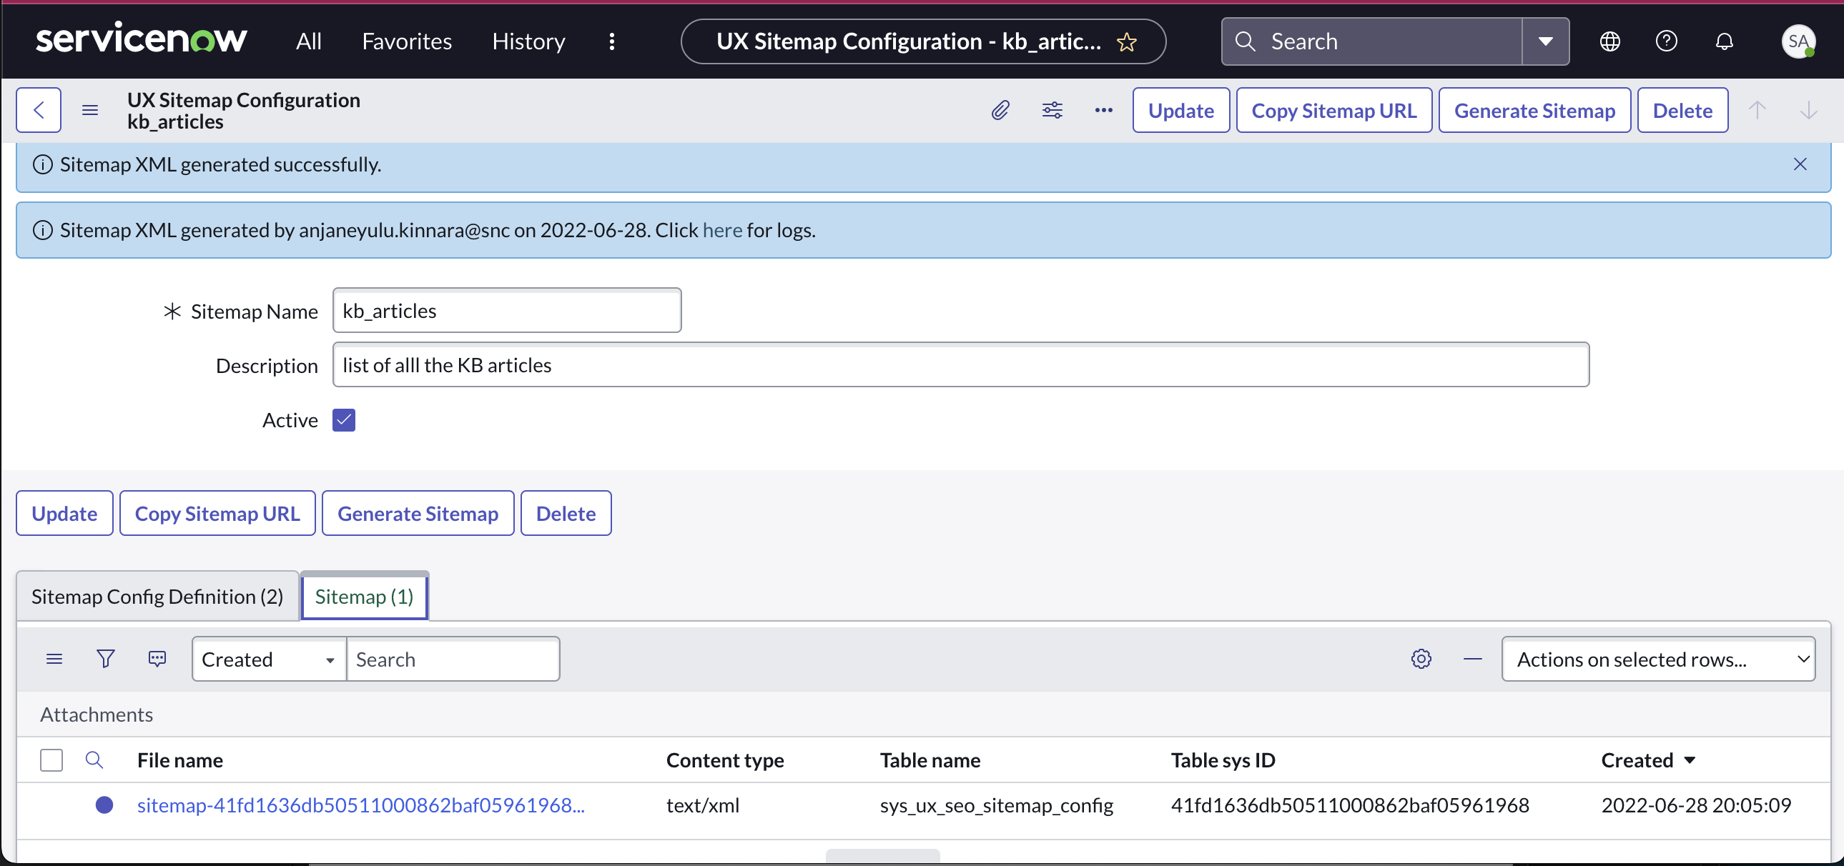
Task: Open the list personalize gear icon
Action: (1421, 659)
